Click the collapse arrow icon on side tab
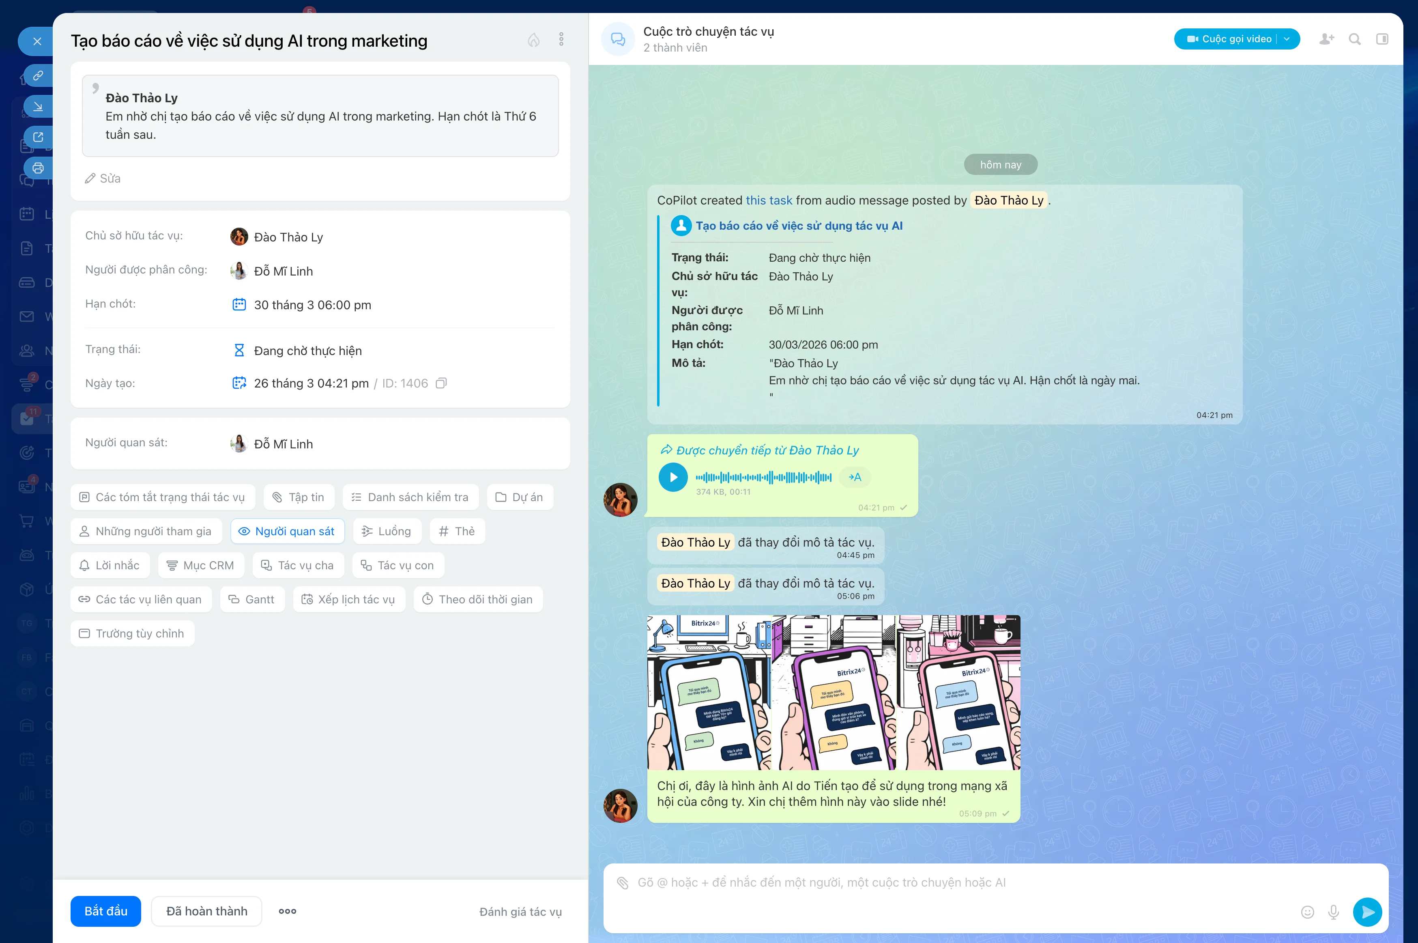The height and width of the screenshot is (943, 1418). [38, 106]
